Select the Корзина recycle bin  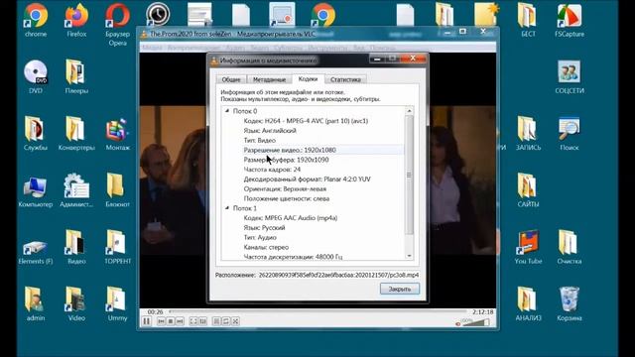click(x=570, y=303)
